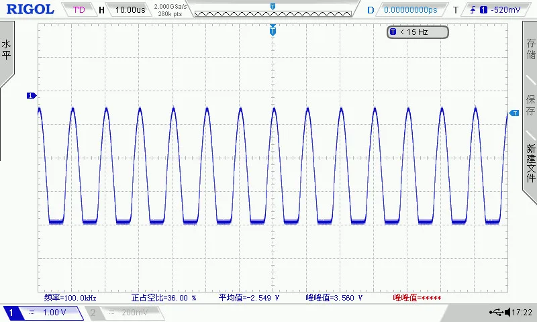Click the 200mV channel 2 scale
537x322 pixels.
pyautogui.click(x=135, y=313)
